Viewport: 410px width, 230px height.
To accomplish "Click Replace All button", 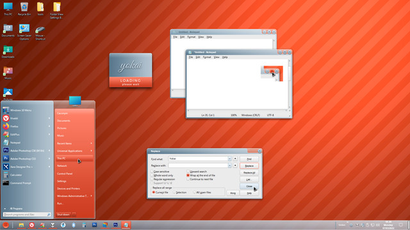I will click(249, 172).
